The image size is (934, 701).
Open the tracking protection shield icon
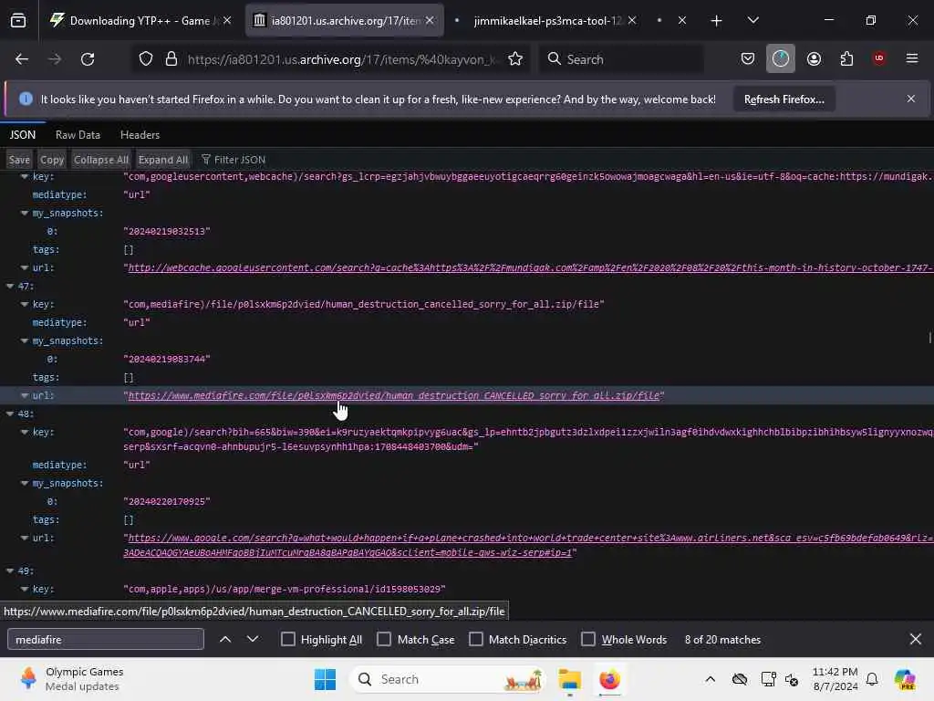point(146,59)
